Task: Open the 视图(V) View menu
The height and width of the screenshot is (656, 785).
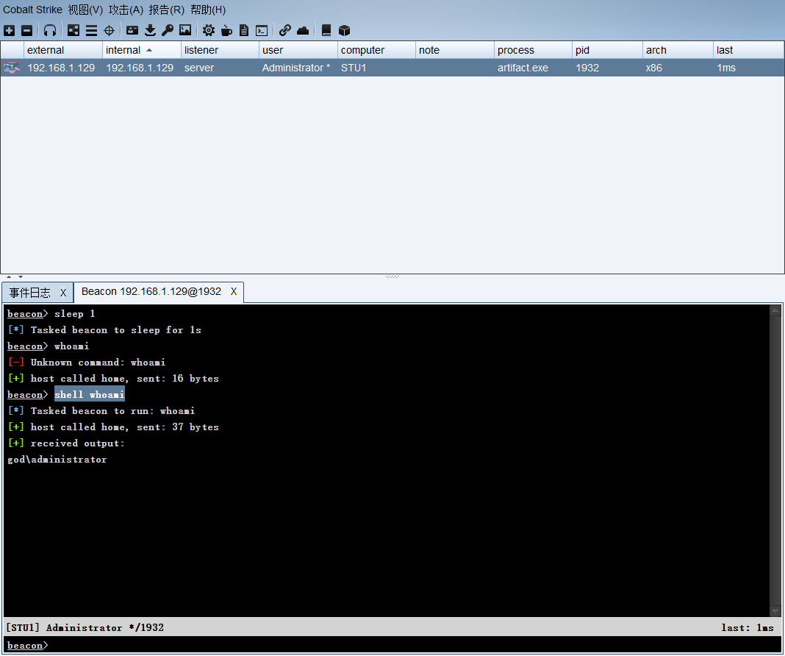Action: 85,10
